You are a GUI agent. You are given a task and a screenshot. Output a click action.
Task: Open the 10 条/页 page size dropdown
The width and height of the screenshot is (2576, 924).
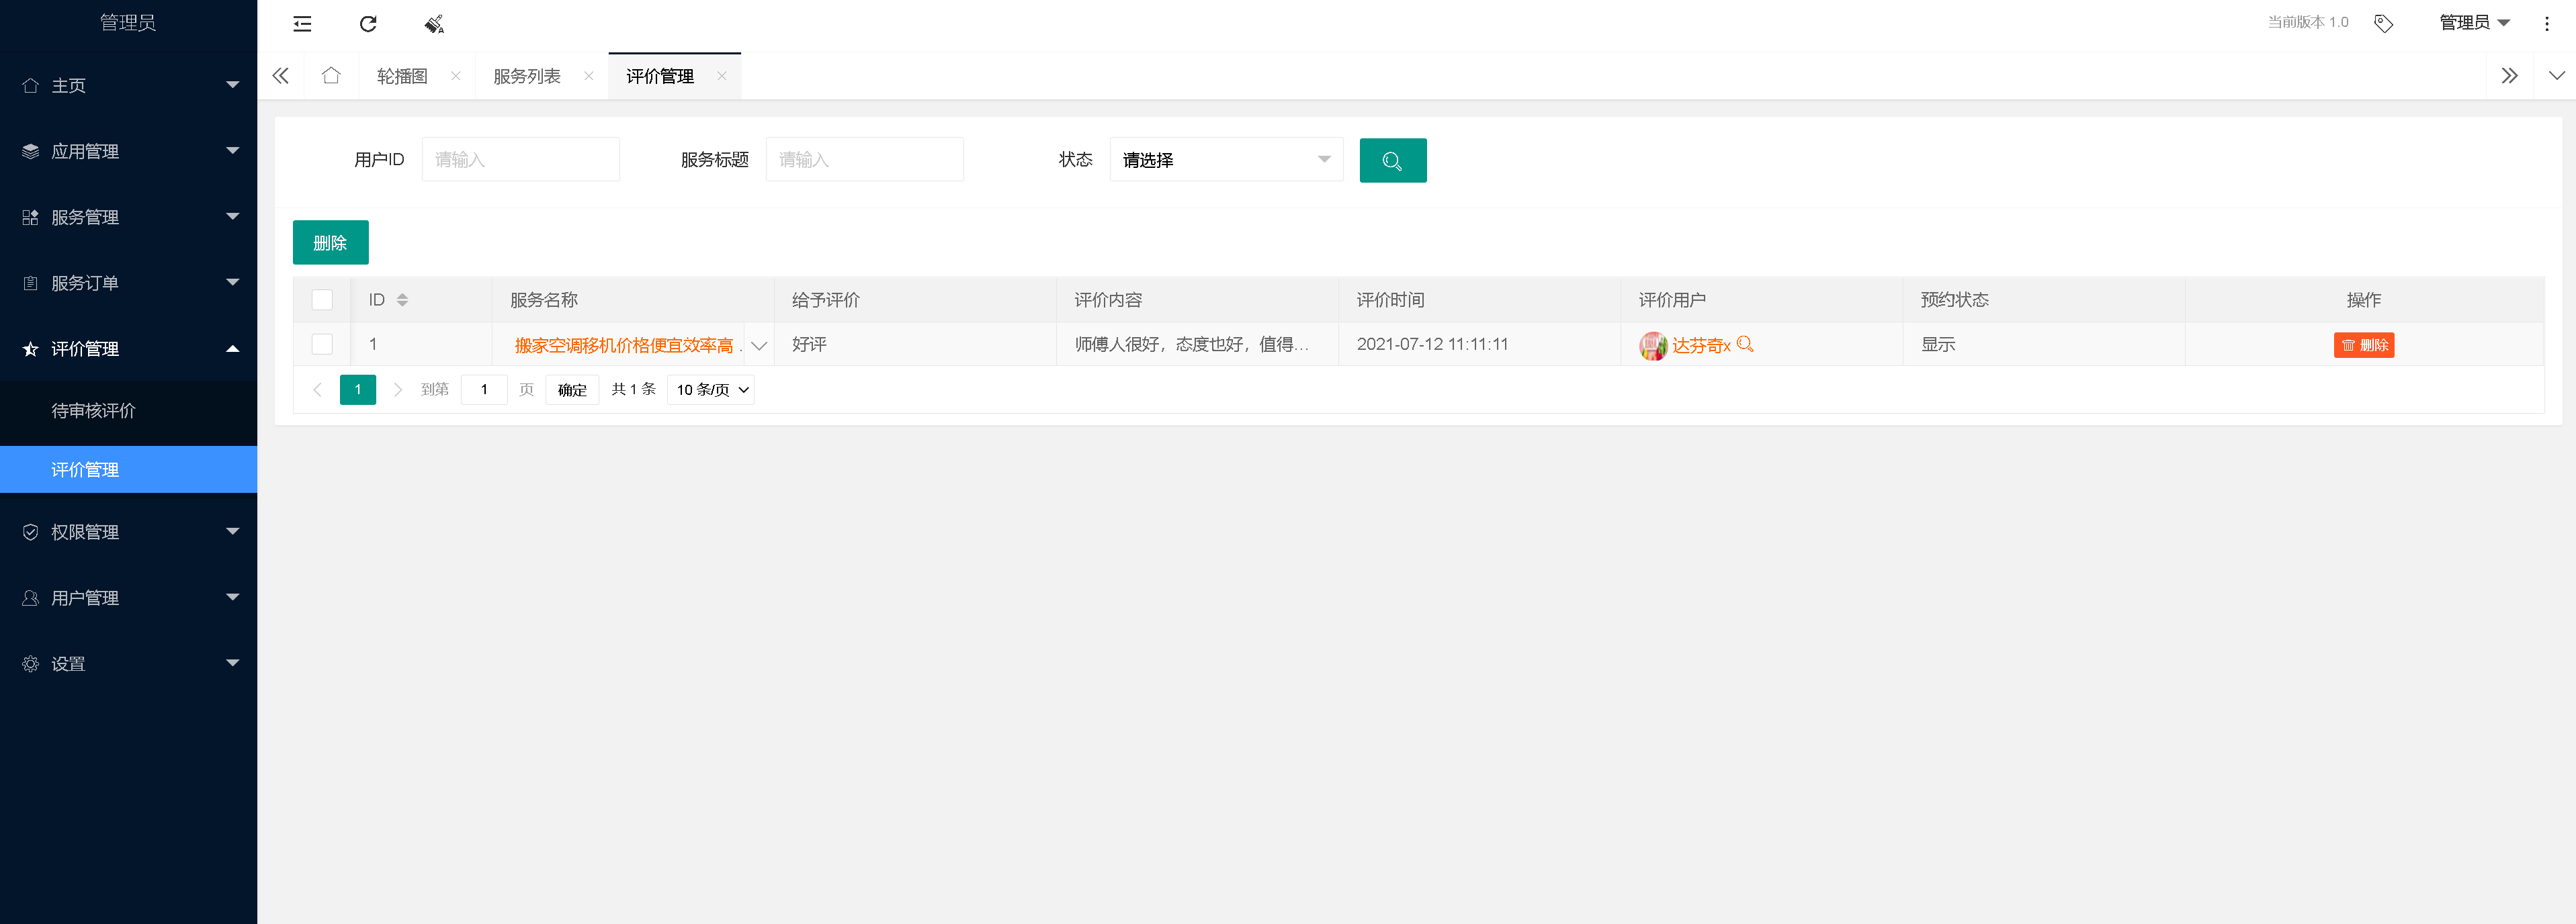point(711,389)
